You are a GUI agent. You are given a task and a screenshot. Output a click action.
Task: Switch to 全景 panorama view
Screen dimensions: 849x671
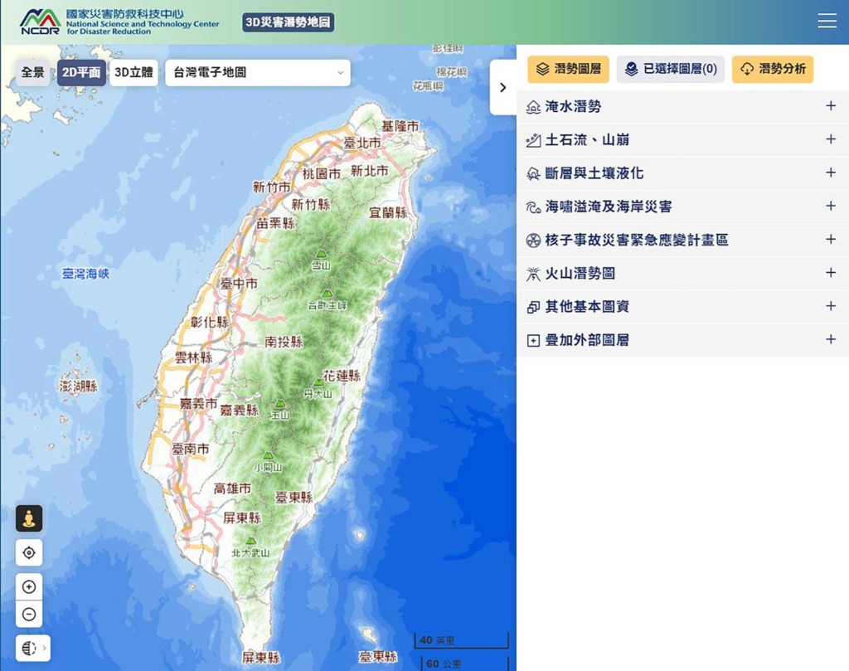(33, 73)
